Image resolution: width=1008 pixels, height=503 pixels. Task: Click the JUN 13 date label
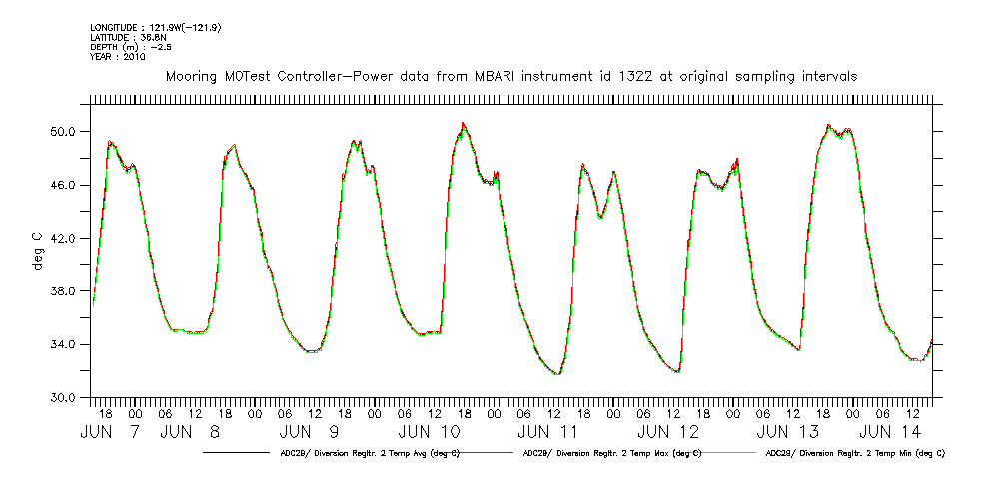pyautogui.click(x=788, y=432)
